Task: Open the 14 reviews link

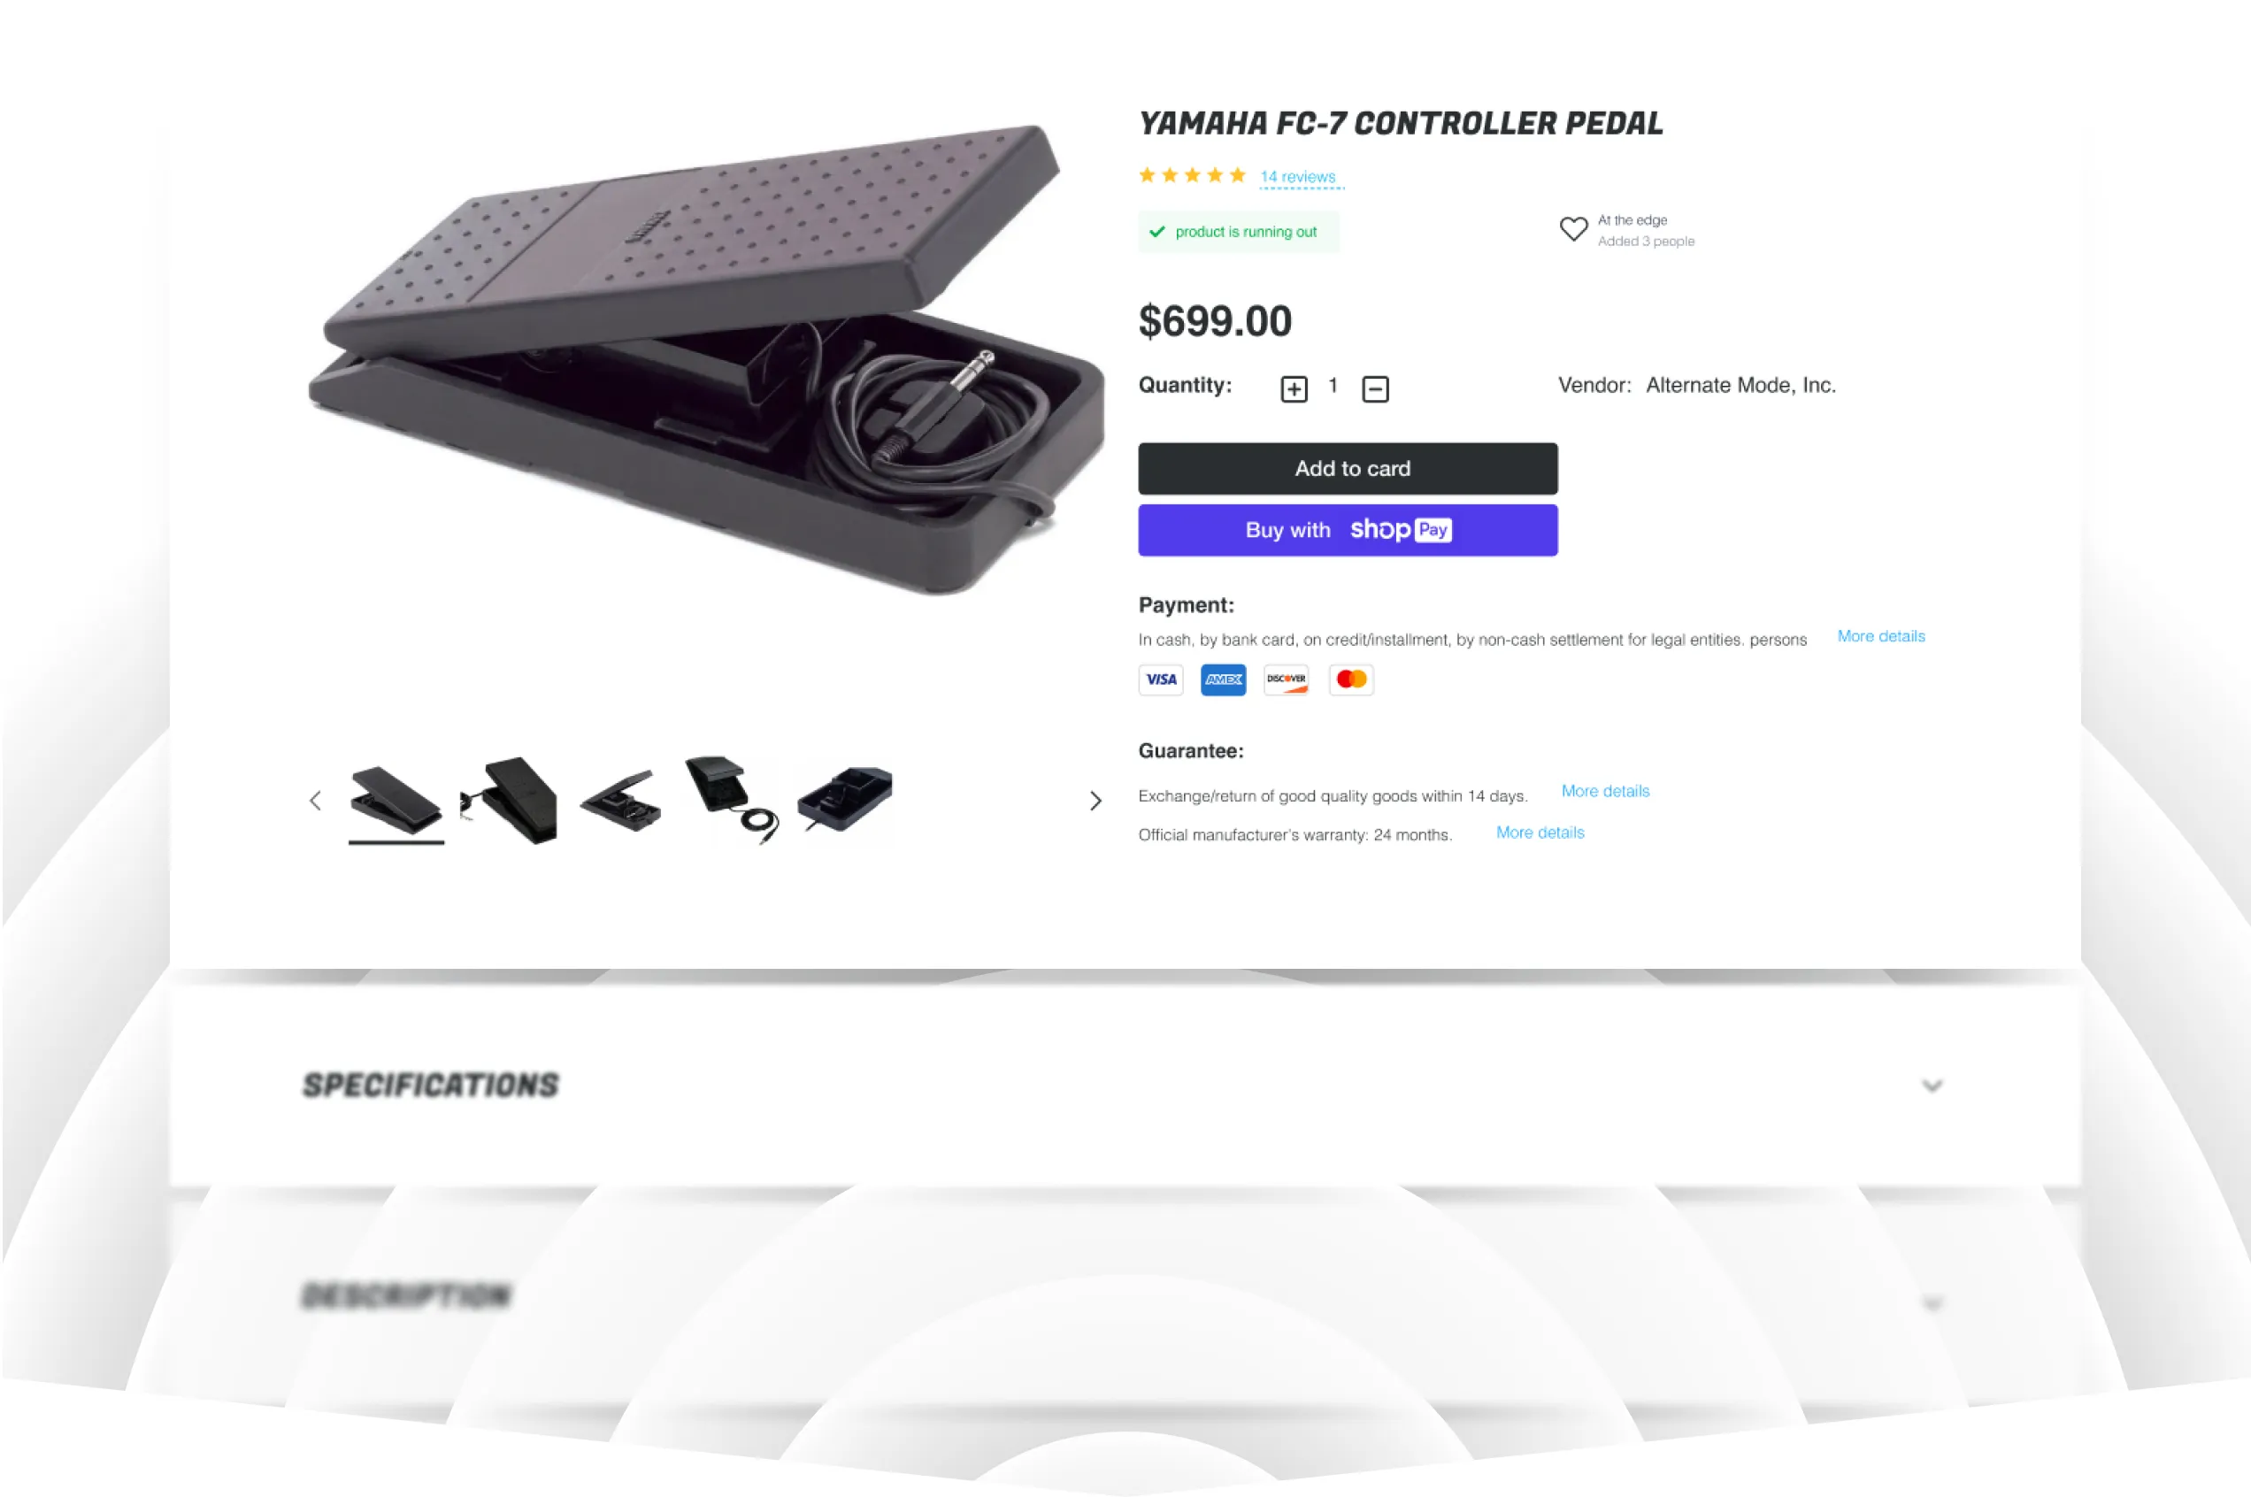Action: (1297, 177)
